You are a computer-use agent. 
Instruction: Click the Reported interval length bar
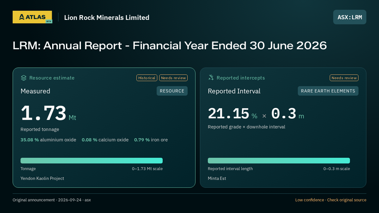(279, 161)
